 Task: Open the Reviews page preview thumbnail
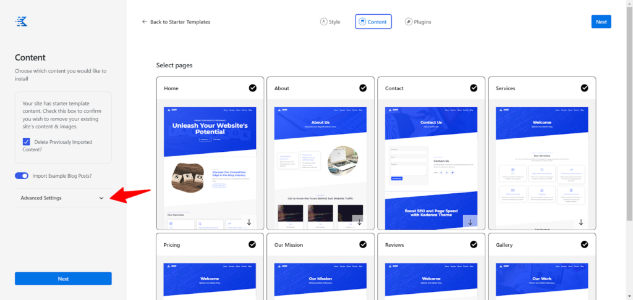click(x=431, y=281)
